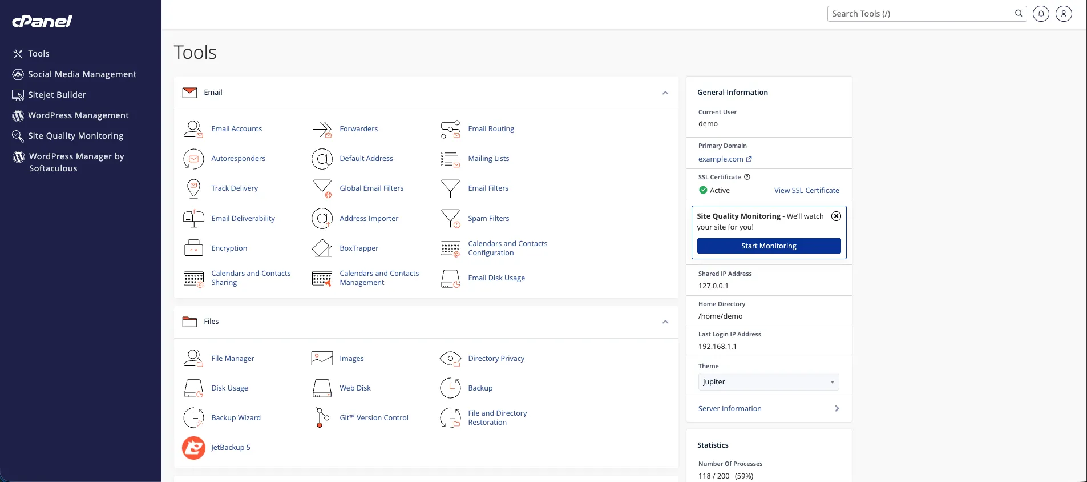Click the search magnifier icon
The image size is (1087, 482).
tap(1019, 13)
